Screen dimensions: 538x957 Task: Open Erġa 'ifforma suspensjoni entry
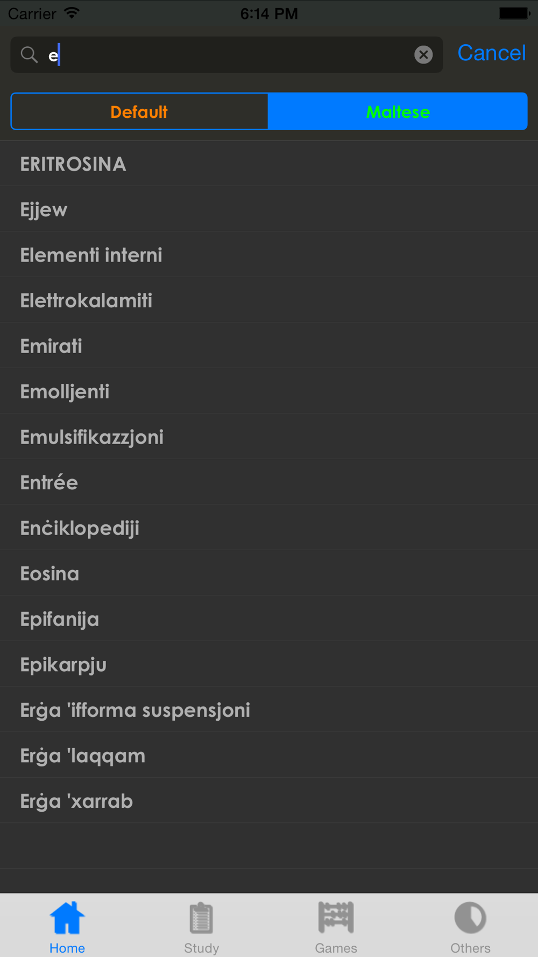[269, 709]
